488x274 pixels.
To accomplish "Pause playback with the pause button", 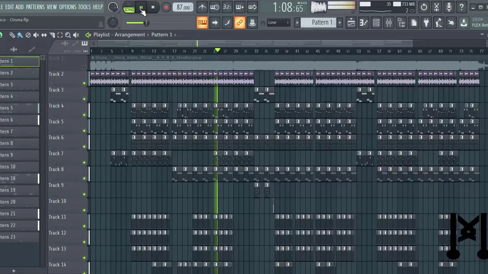I will tap(141, 7).
